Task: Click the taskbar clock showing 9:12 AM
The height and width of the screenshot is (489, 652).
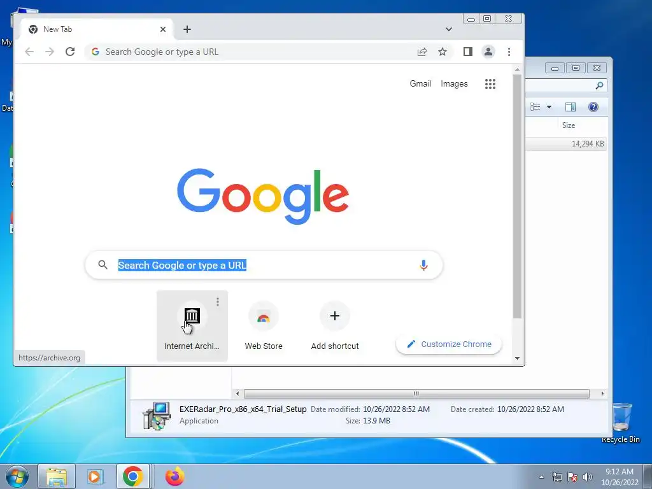Action: point(620,477)
